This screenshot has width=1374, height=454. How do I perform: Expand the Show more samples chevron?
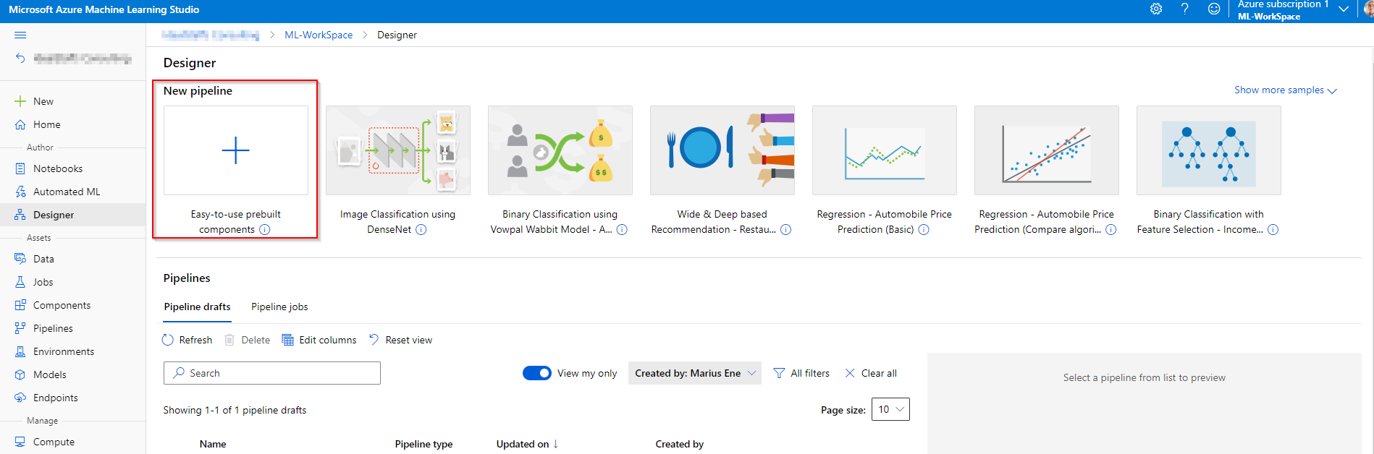(x=1331, y=91)
